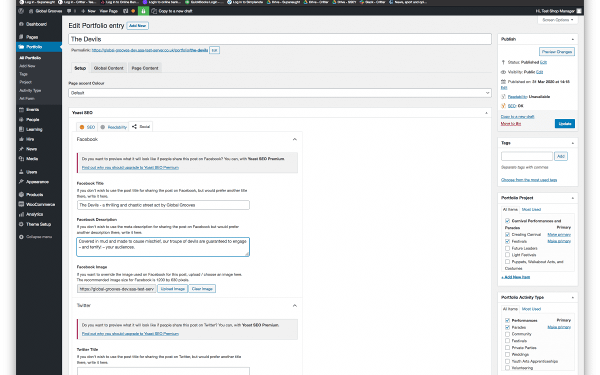Click the New plus item in the admin bar

click(88, 10)
